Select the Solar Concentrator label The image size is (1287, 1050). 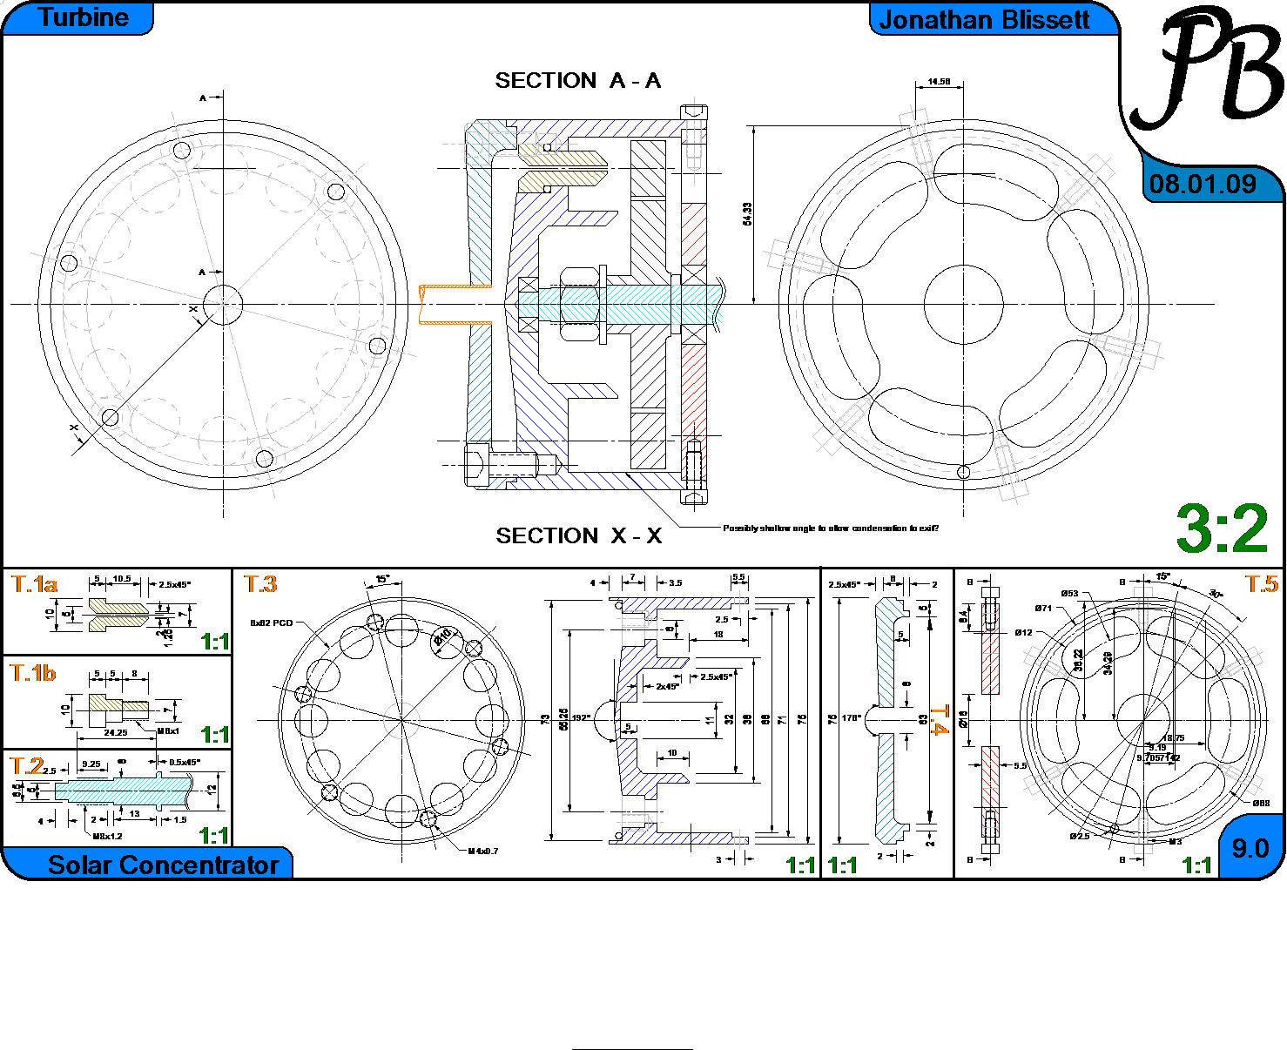coord(163,865)
